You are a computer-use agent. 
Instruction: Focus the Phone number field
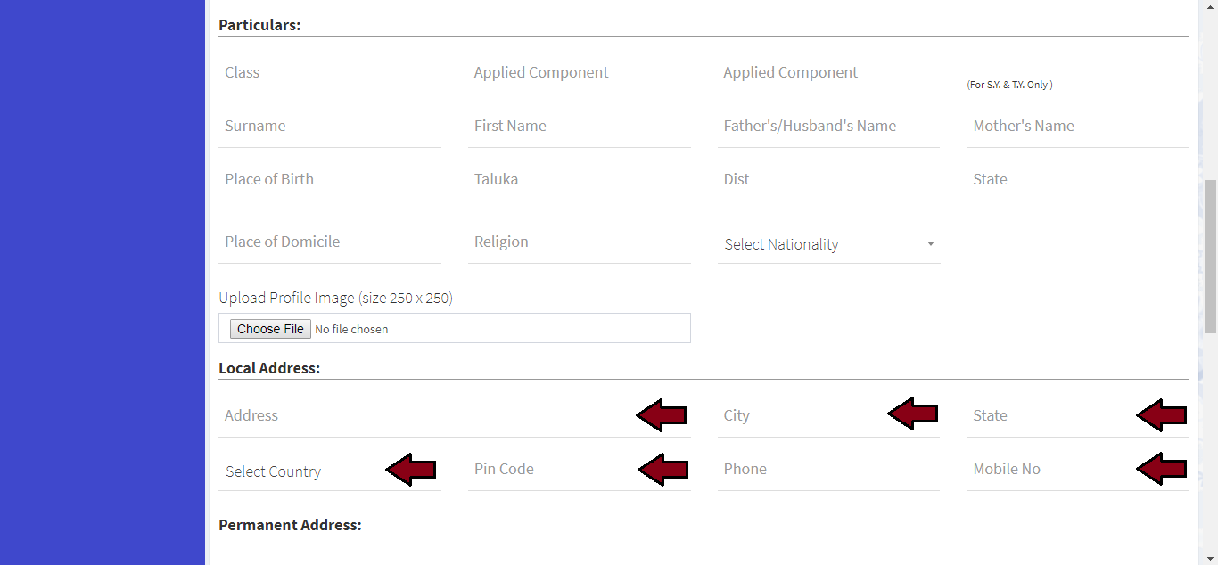pyautogui.click(x=828, y=470)
